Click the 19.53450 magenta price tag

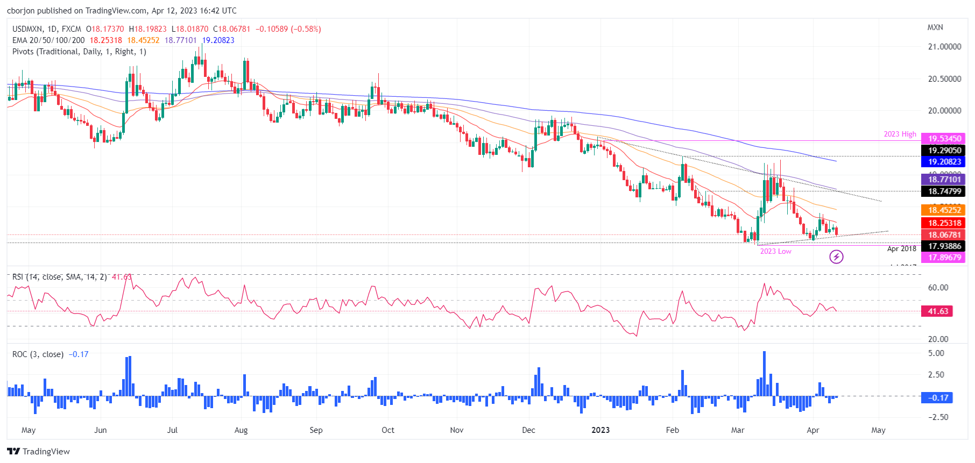coord(944,139)
